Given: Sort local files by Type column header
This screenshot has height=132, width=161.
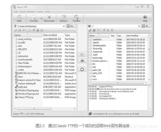Looking at the screenshot, I should [70, 35].
